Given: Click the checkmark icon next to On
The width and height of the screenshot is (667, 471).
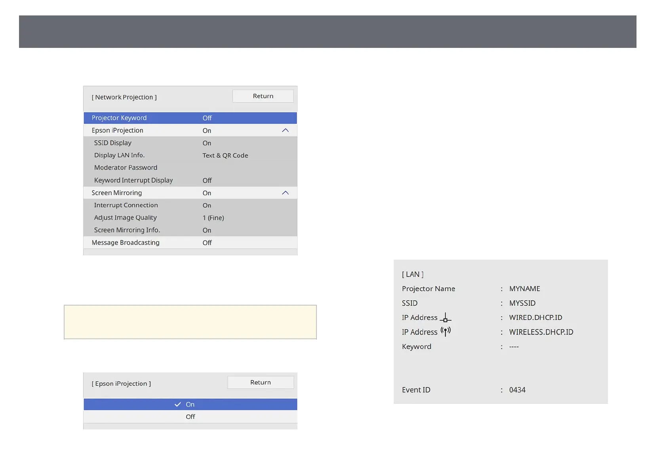Looking at the screenshot, I should (178, 404).
